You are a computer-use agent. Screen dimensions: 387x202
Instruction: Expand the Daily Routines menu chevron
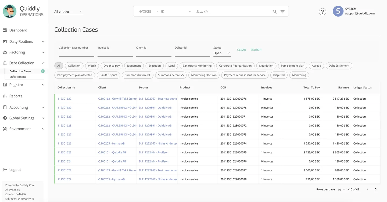(43, 42)
